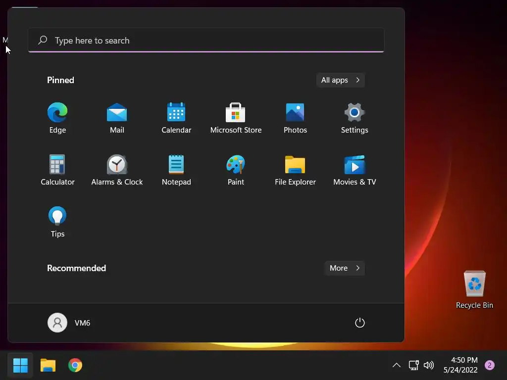Open the VM6 user account menu
507x380 pixels.
[x=69, y=323]
